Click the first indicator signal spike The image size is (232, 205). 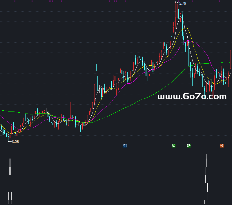[10, 179]
